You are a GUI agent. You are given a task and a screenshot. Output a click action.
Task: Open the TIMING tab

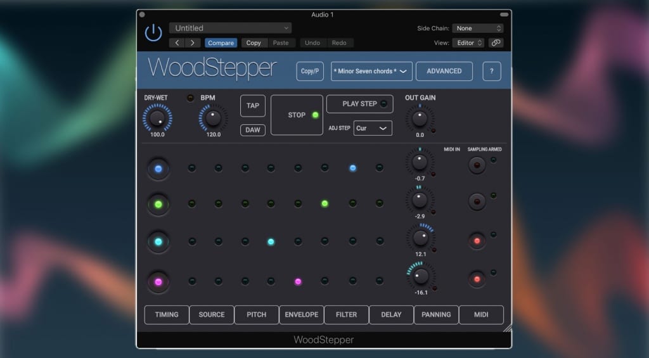(x=167, y=314)
